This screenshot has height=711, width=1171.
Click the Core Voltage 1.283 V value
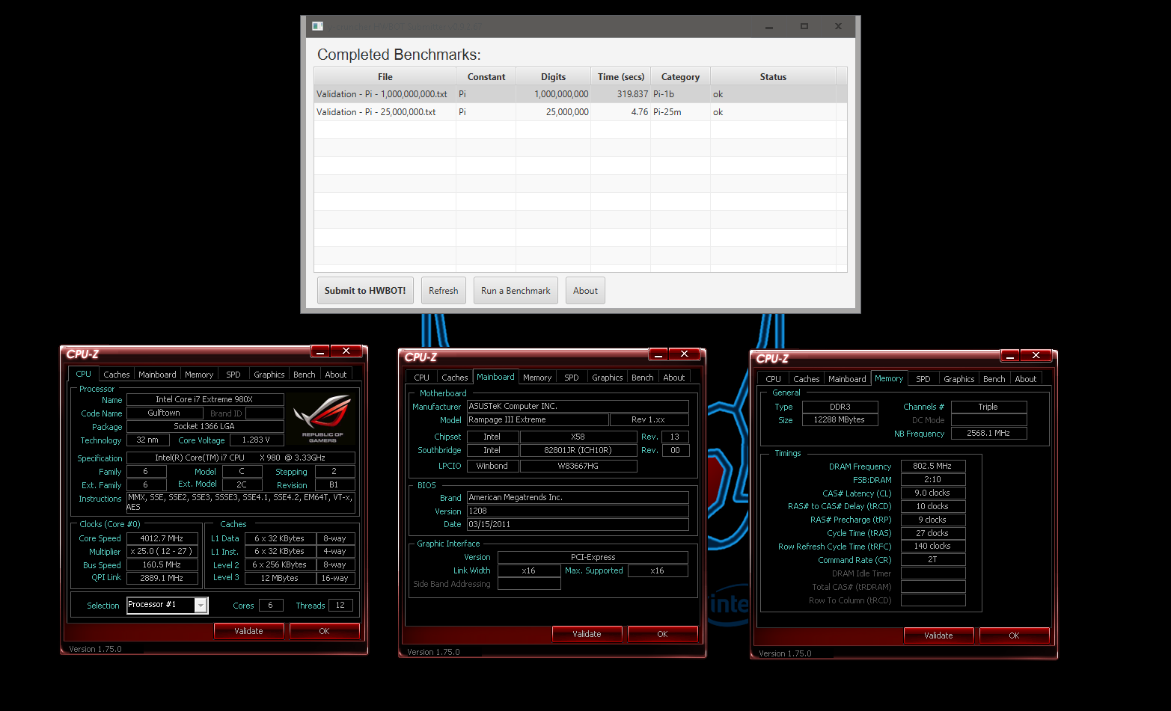(x=256, y=440)
